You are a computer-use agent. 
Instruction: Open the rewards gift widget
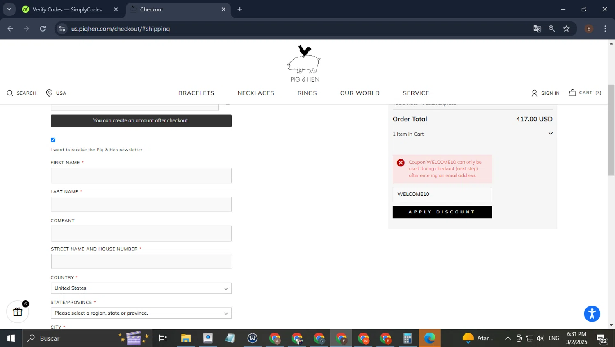(18, 312)
